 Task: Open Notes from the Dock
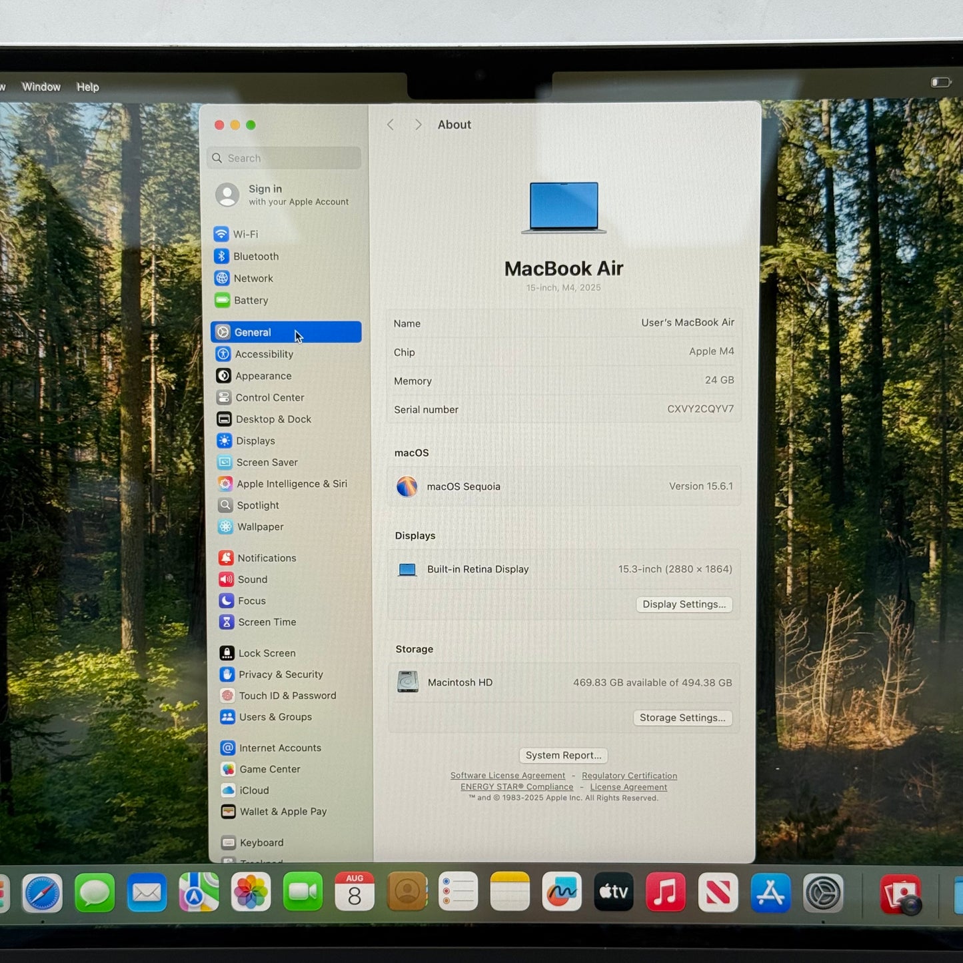coord(510,892)
